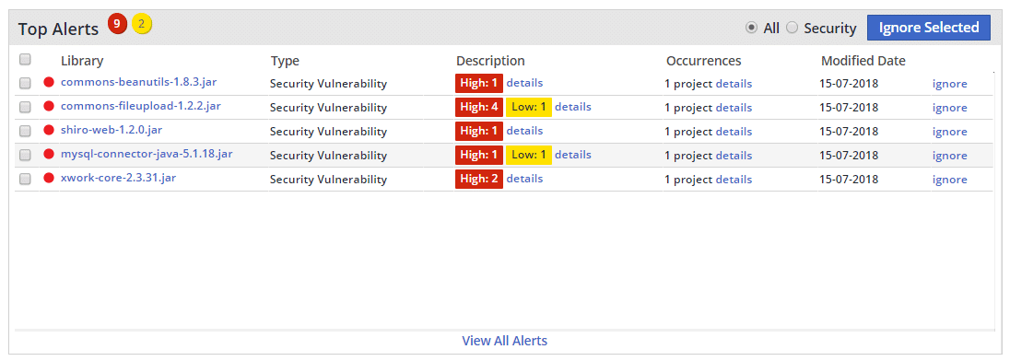1010x361 pixels.
Task: Open occurrences details for shiro-web
Action: (x=734, y=132)
